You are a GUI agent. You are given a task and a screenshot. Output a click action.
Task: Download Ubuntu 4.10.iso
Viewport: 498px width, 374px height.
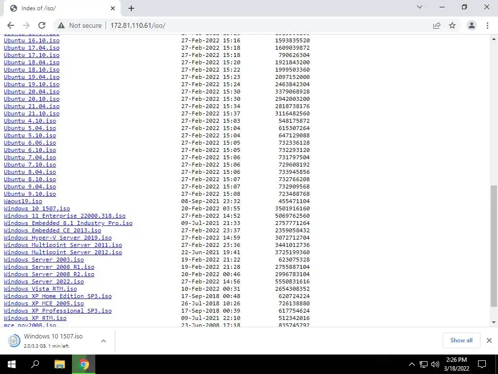coord(30,121)
